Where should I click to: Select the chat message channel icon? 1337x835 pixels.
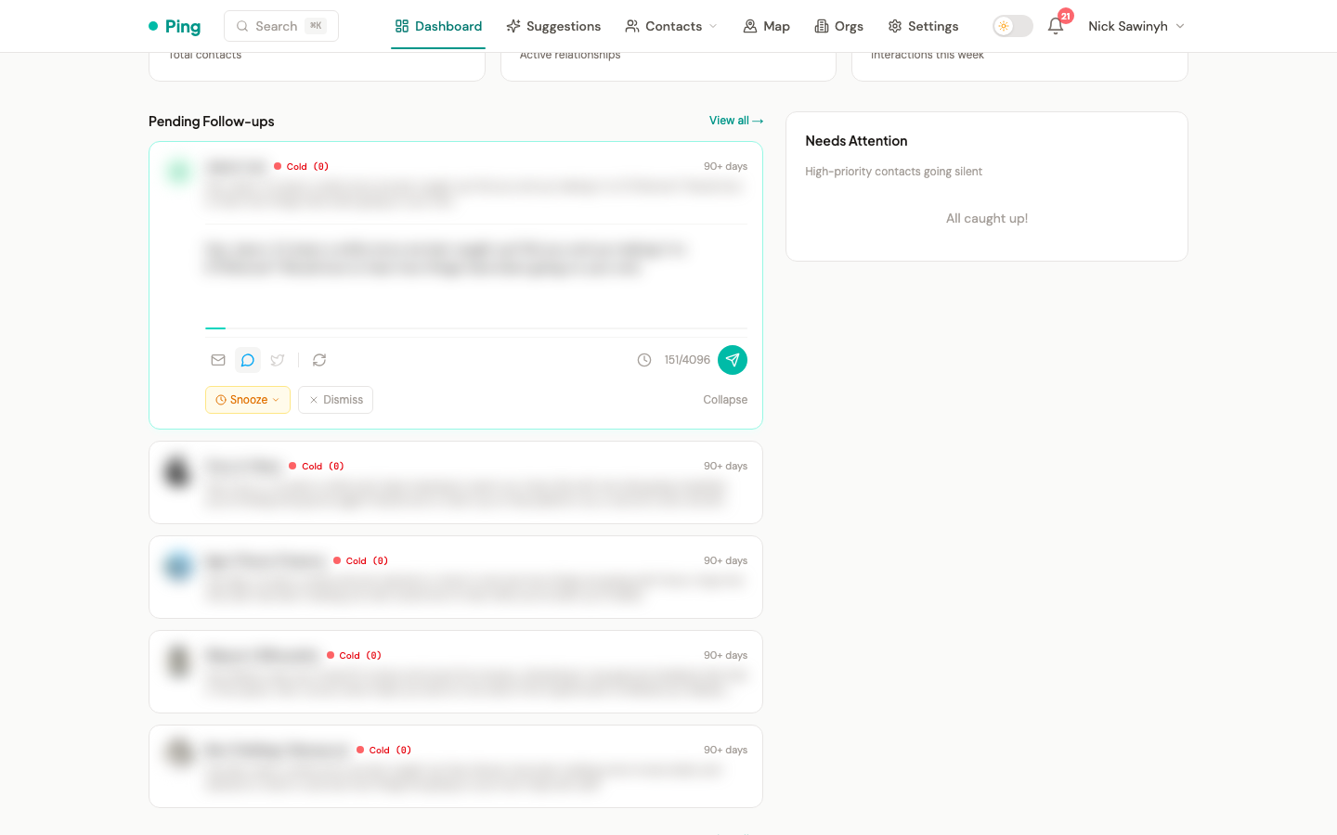pos(248,360)
